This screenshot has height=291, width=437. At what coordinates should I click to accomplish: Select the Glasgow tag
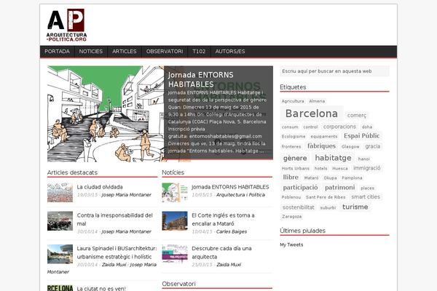(x=350, y=146)
